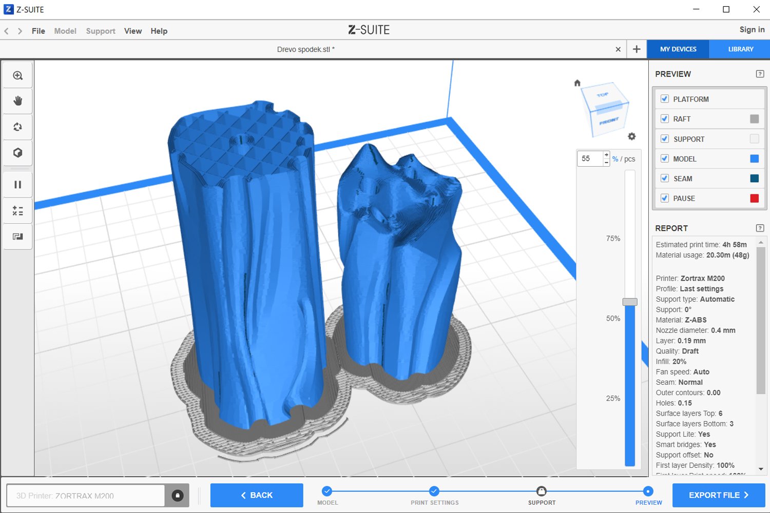Click the BACK button
The width and height of the screenshot is (770, 513).
pyautogui.click(x=257, y=496)
